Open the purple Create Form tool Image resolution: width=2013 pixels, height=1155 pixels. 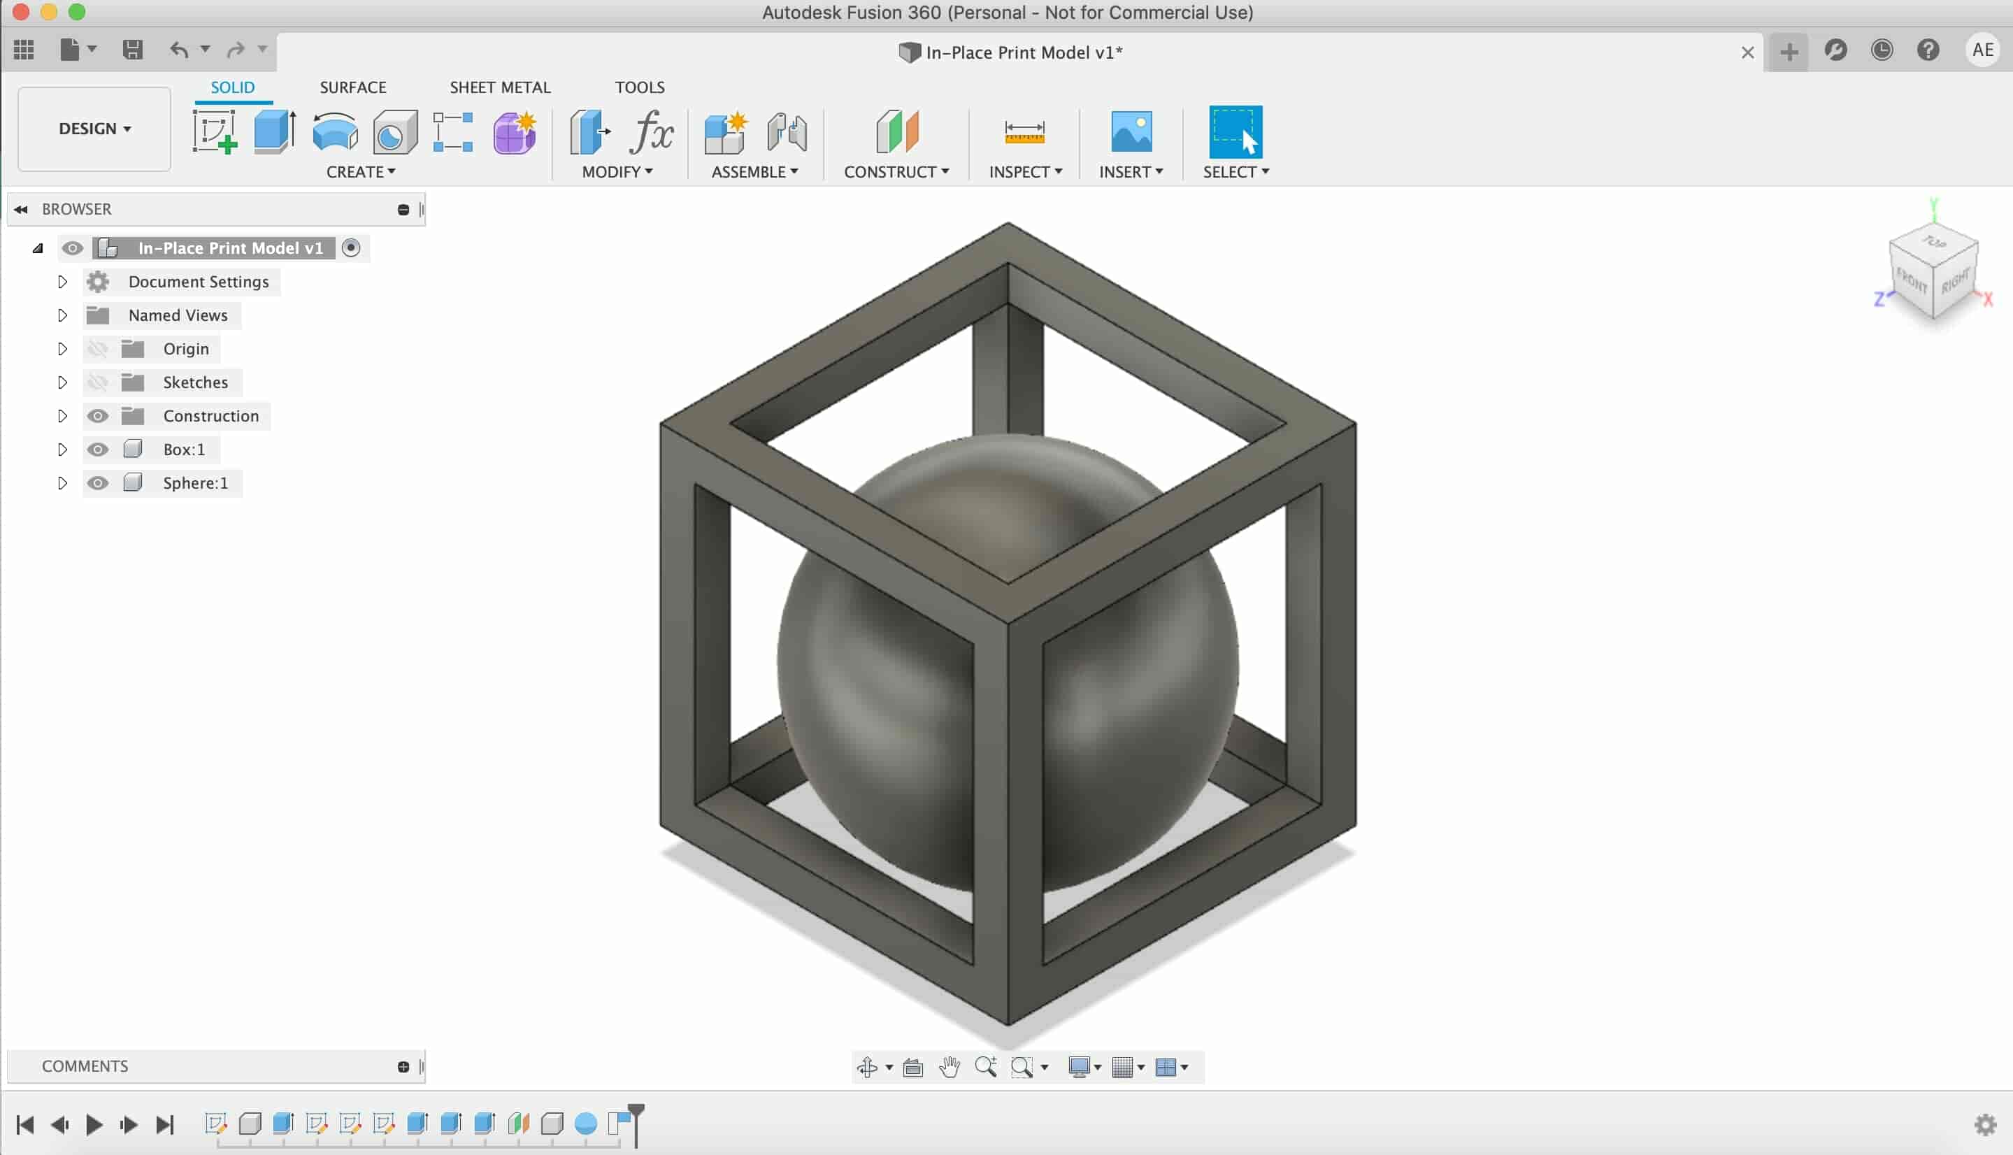pos(515,131)
